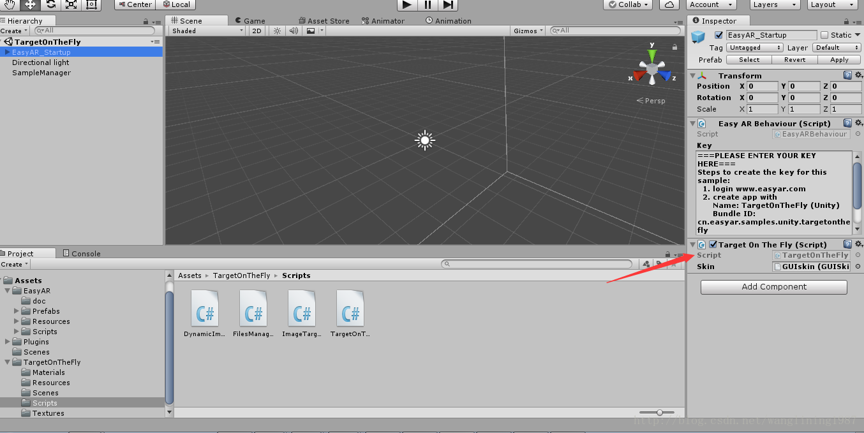864x433 pixels.
Task: Switch to the Animator tab
Action: click(383, 21)
